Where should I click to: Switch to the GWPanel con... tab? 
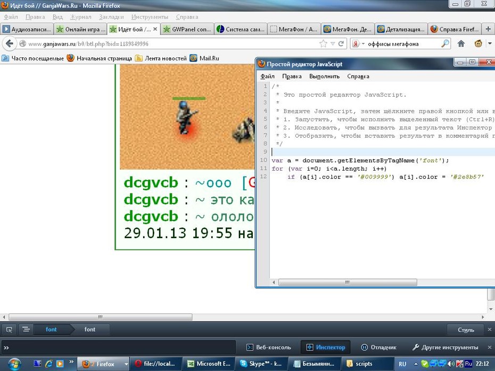coord(187,29)
